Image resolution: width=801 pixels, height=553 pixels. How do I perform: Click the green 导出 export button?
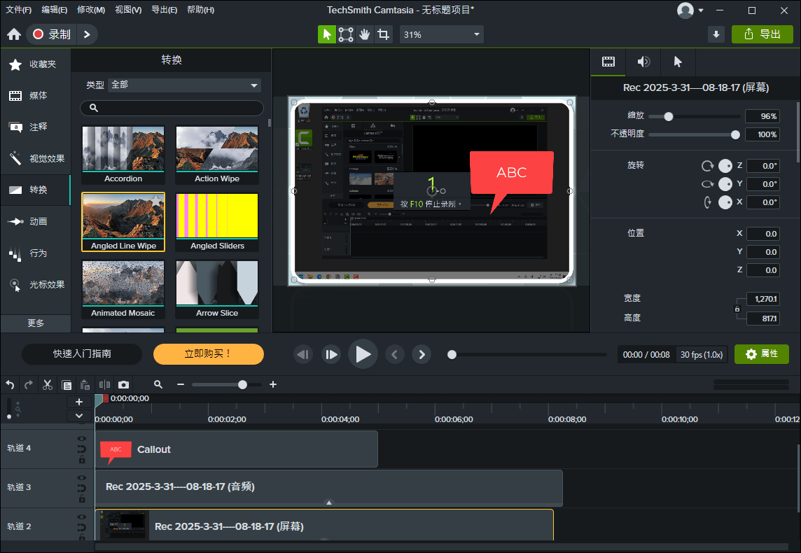click(x=762, y=34)
